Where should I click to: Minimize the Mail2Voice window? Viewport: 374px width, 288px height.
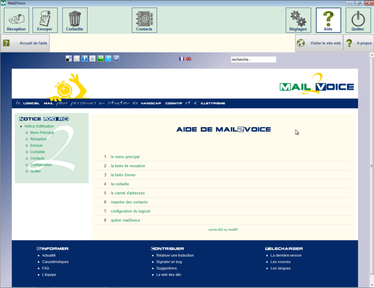click(x=350, y=3)
